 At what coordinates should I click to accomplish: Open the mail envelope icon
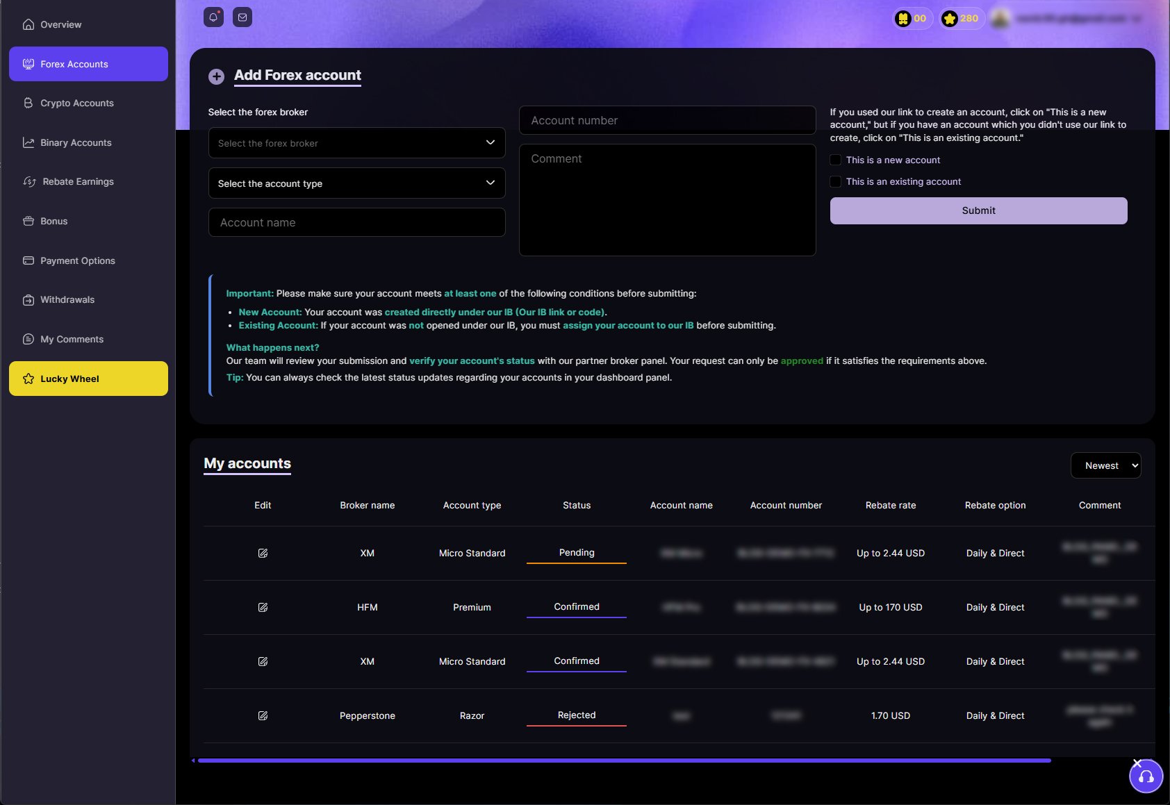pyautogui.click(x=242, y=17)
